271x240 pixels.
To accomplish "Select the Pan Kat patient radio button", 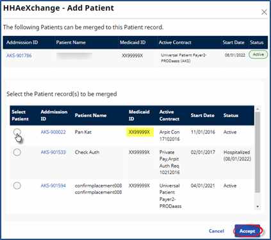I will coord(17,132).
